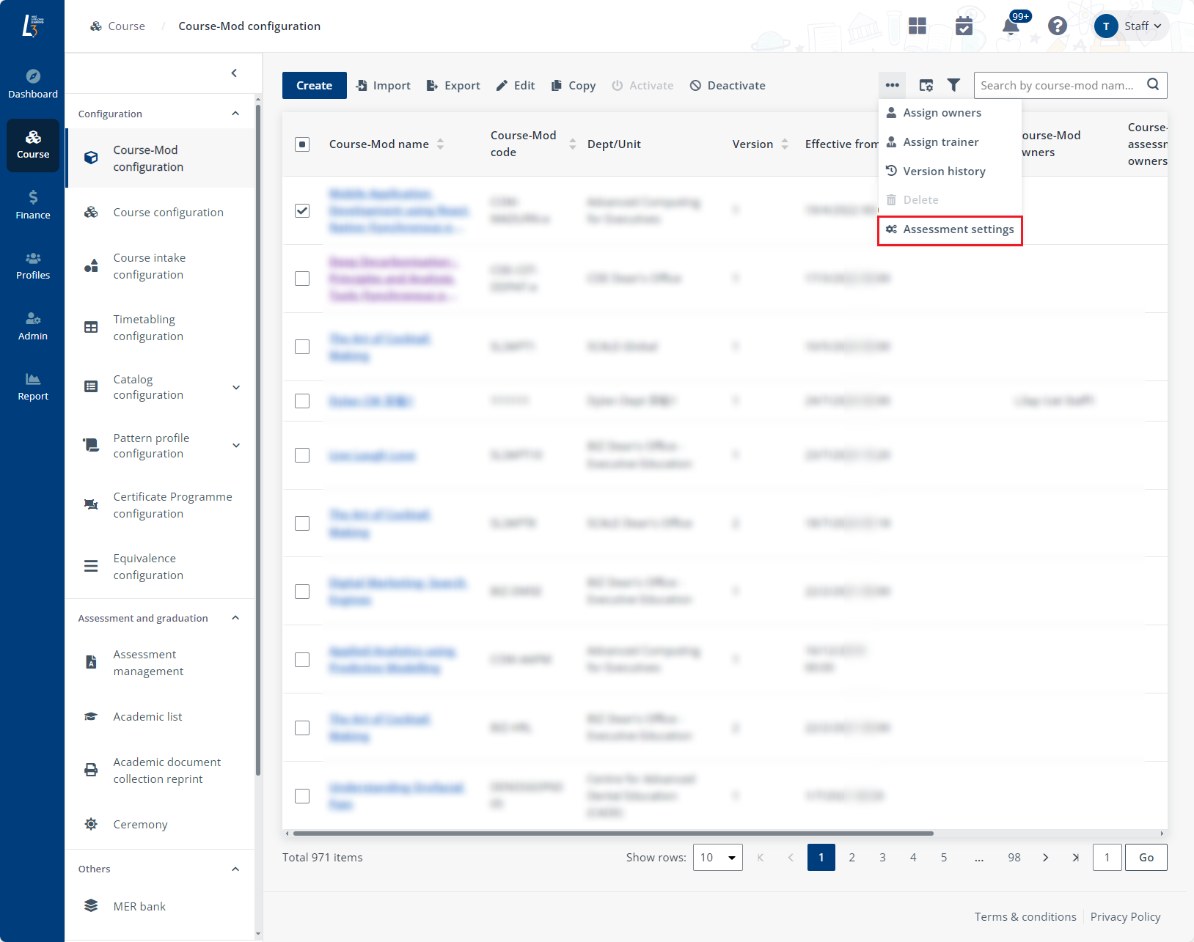Collapse the Assessment and graduation section
The height and width of the screenshot is (942, 1194).
(x=235, y=618)
